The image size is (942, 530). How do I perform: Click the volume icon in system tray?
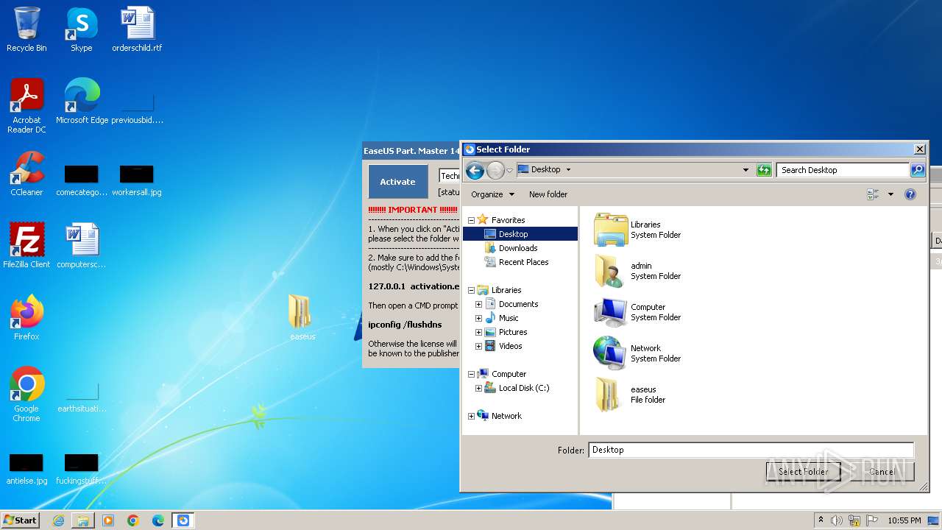point(837,520)
